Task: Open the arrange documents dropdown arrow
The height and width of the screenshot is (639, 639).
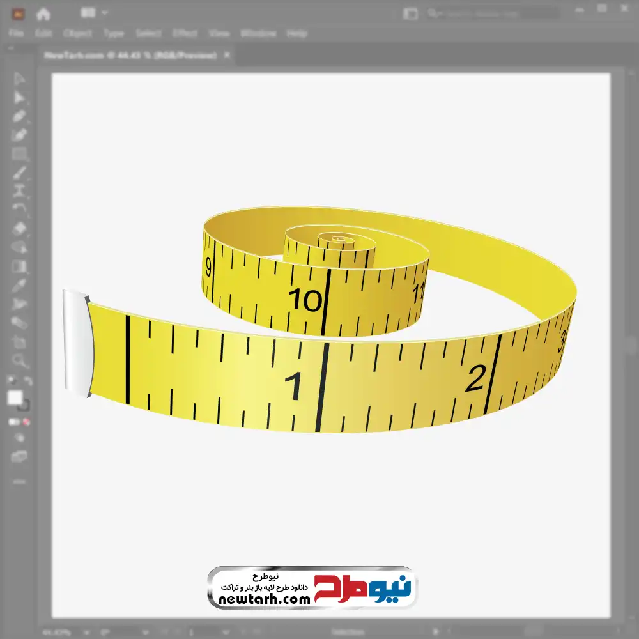Action: 105,13
